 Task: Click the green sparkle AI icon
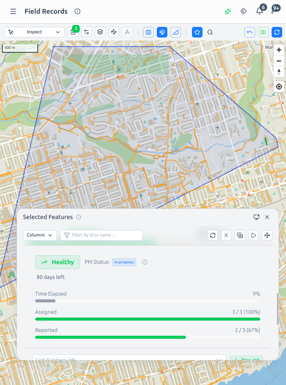(x=228, y=11)
